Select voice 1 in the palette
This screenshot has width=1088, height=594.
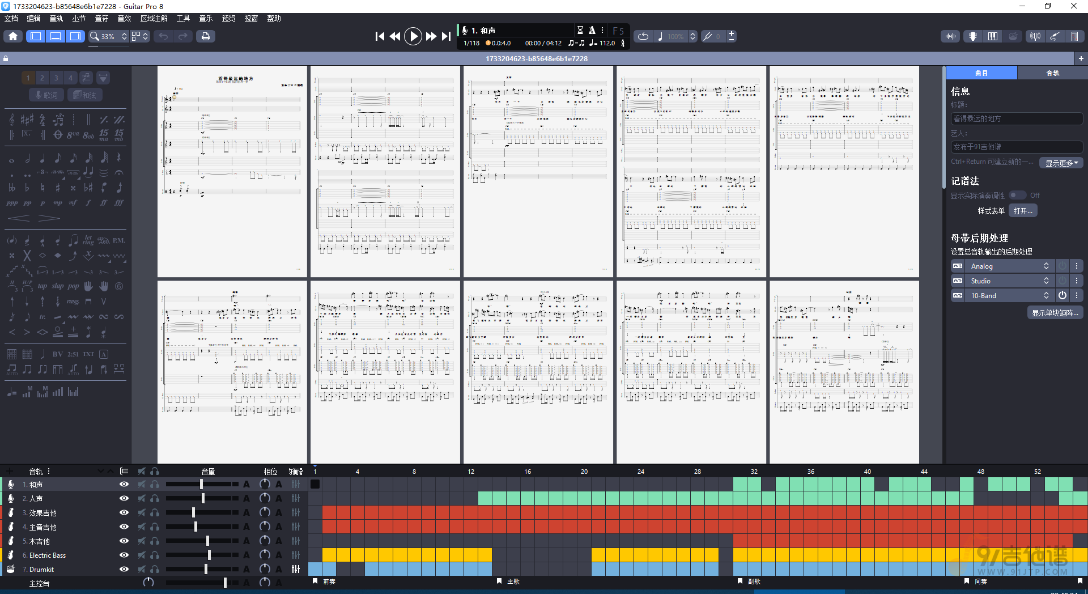(x=28, y=78)
